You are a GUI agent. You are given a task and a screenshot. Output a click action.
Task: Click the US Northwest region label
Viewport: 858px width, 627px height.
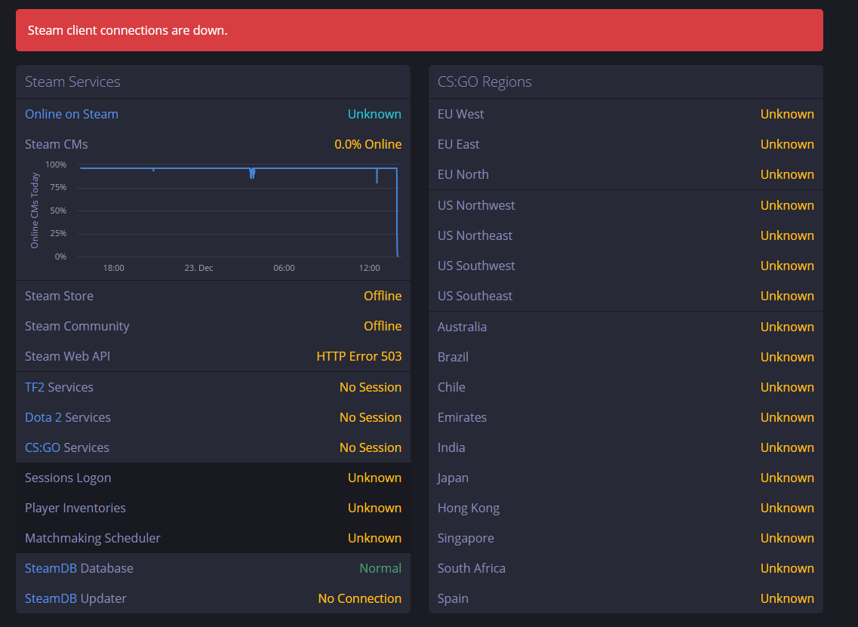pyautogui.click(x=476, y=205)
